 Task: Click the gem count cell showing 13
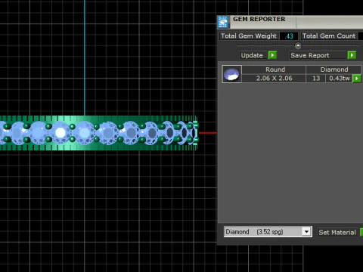(x=316, y=79)
